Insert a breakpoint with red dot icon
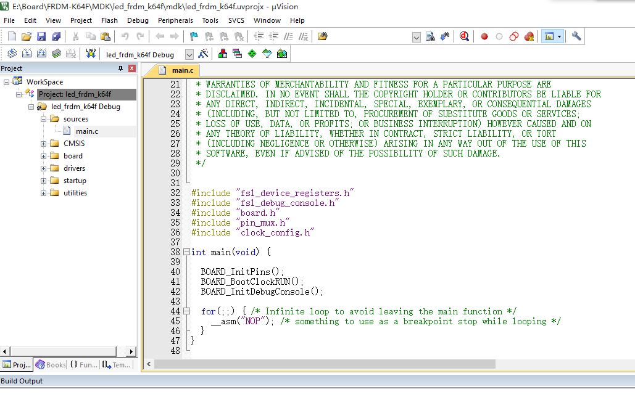This screenshot has width=635, height=405. tap(484, 36)
